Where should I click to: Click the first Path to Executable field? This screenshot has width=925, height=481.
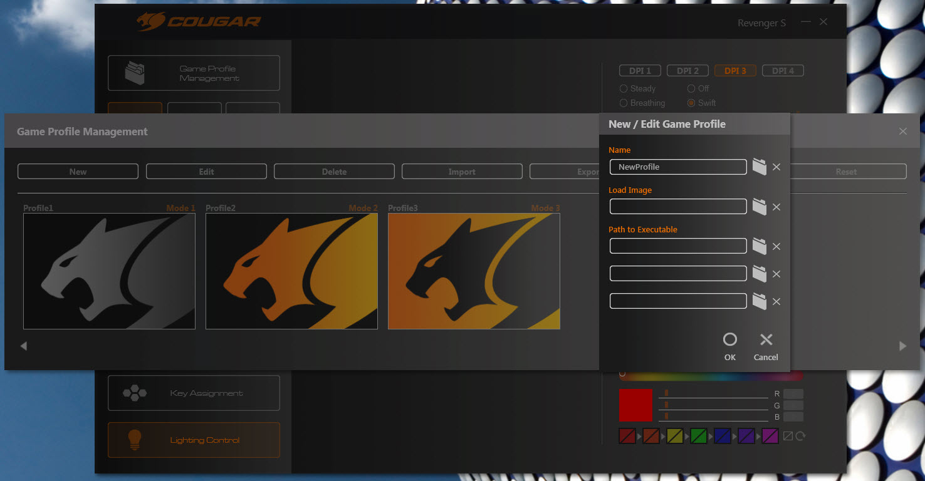[678, 246]
